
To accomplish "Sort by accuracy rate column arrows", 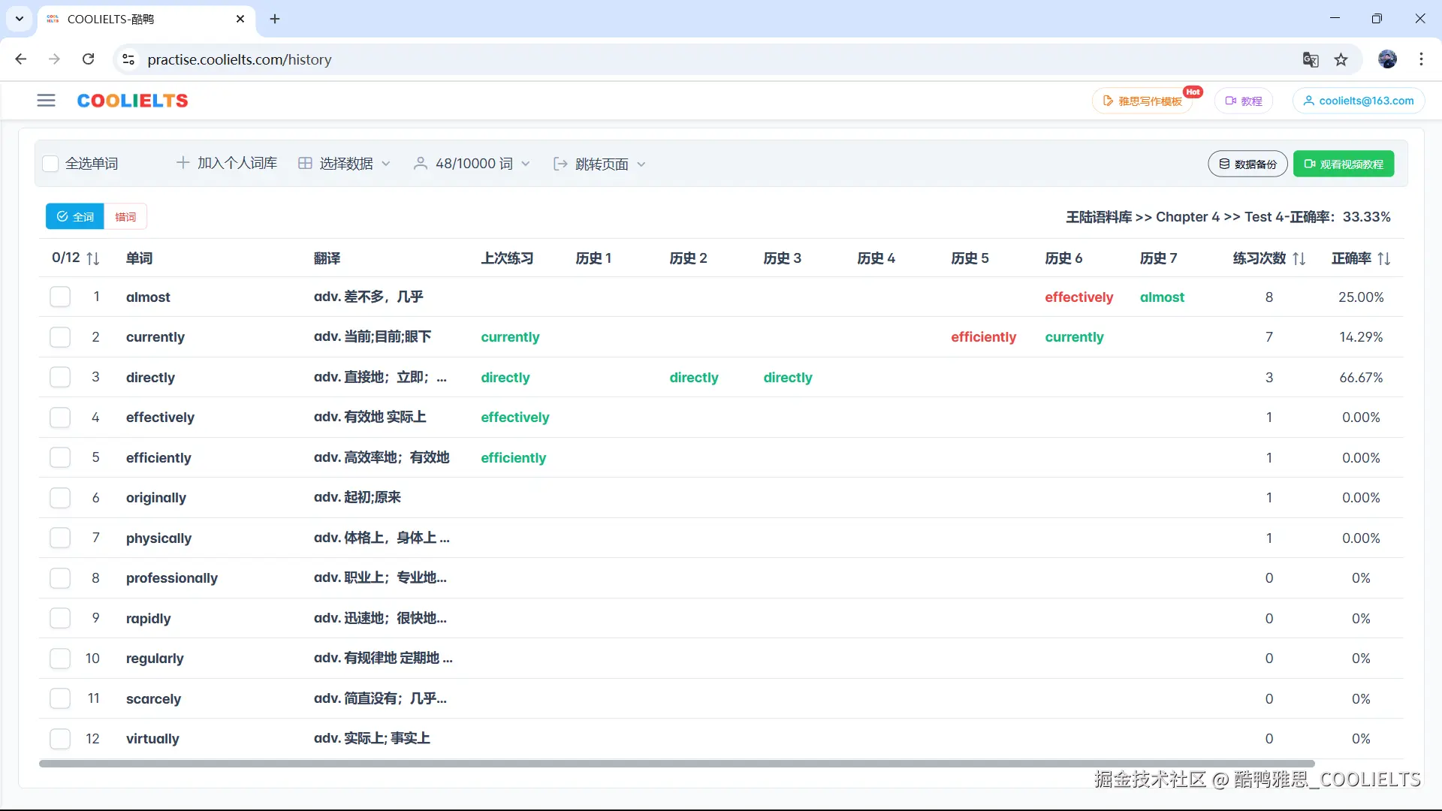I will coord(1384,258).
